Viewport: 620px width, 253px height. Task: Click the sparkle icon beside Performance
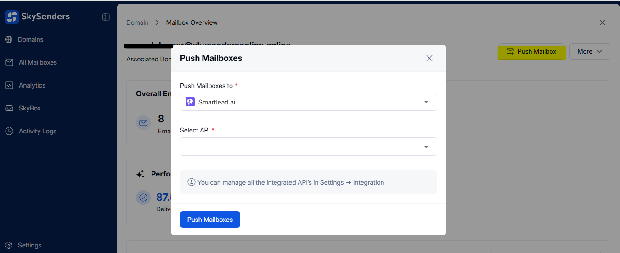[x=141, y=174]
